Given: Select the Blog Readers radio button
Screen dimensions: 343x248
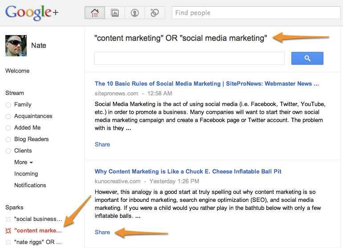Looking at the screenshot, I should 8,139.
